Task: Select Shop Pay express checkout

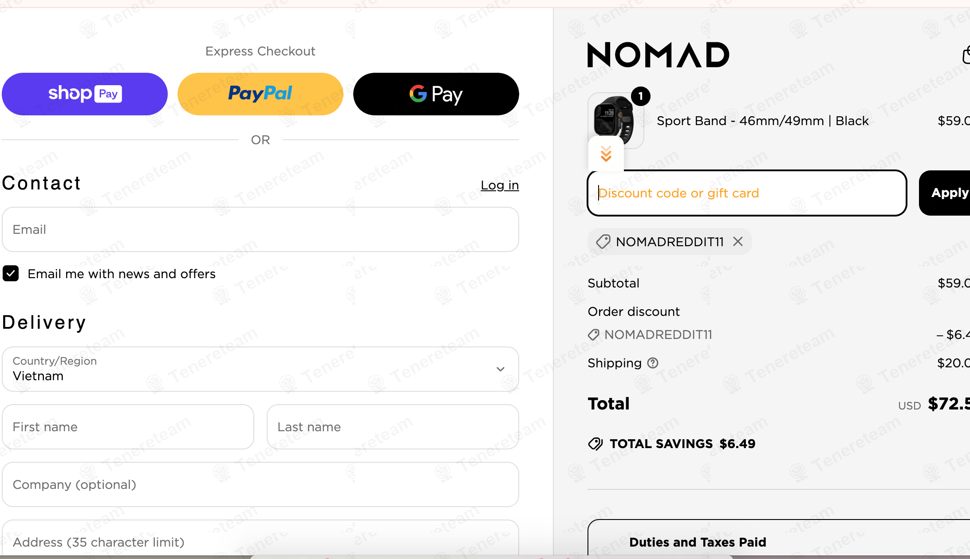Action: point(84,94)
